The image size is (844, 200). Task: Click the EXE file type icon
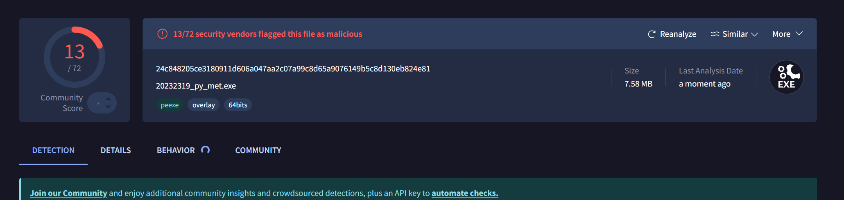click(786, 77)
